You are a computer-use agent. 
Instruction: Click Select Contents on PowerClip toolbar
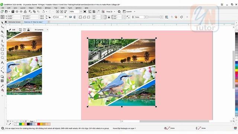tap(20, 30)
